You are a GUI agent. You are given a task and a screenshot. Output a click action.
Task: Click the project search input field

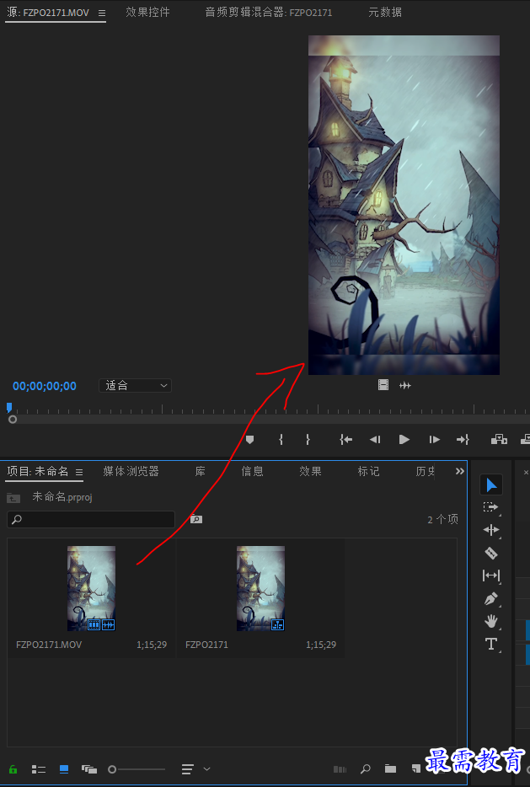91,519
